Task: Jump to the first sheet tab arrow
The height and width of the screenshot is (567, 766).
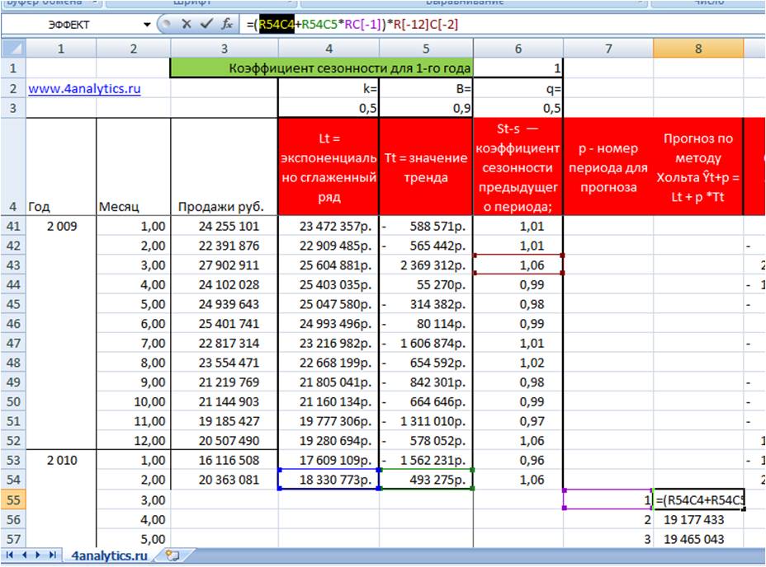Action: pyautogui.click(x=10, y=555)
